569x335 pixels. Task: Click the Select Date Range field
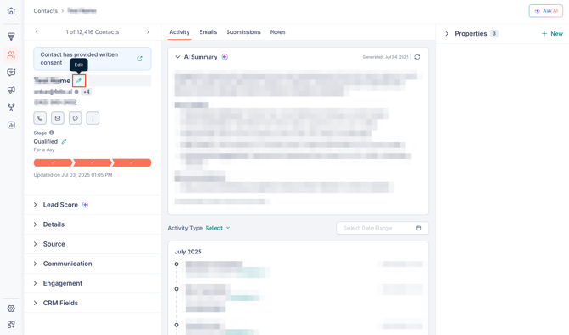[x=382, y=228]
